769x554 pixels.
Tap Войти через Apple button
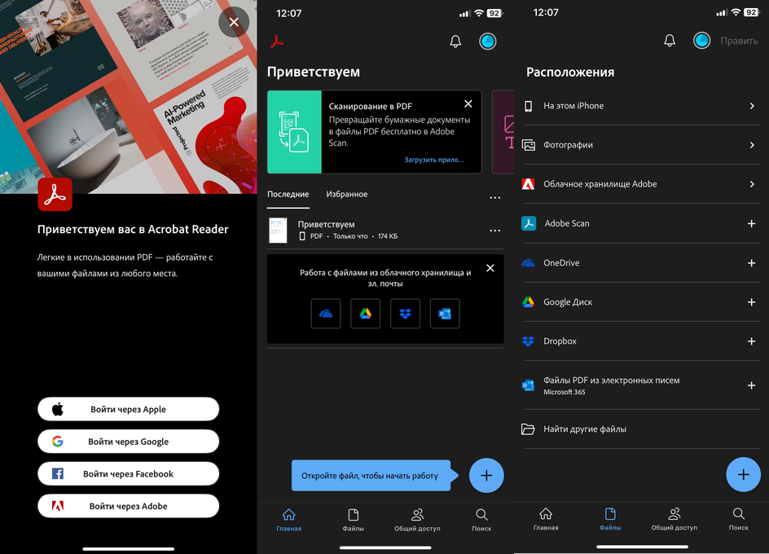pyautogui.click(x=129, y=409)
